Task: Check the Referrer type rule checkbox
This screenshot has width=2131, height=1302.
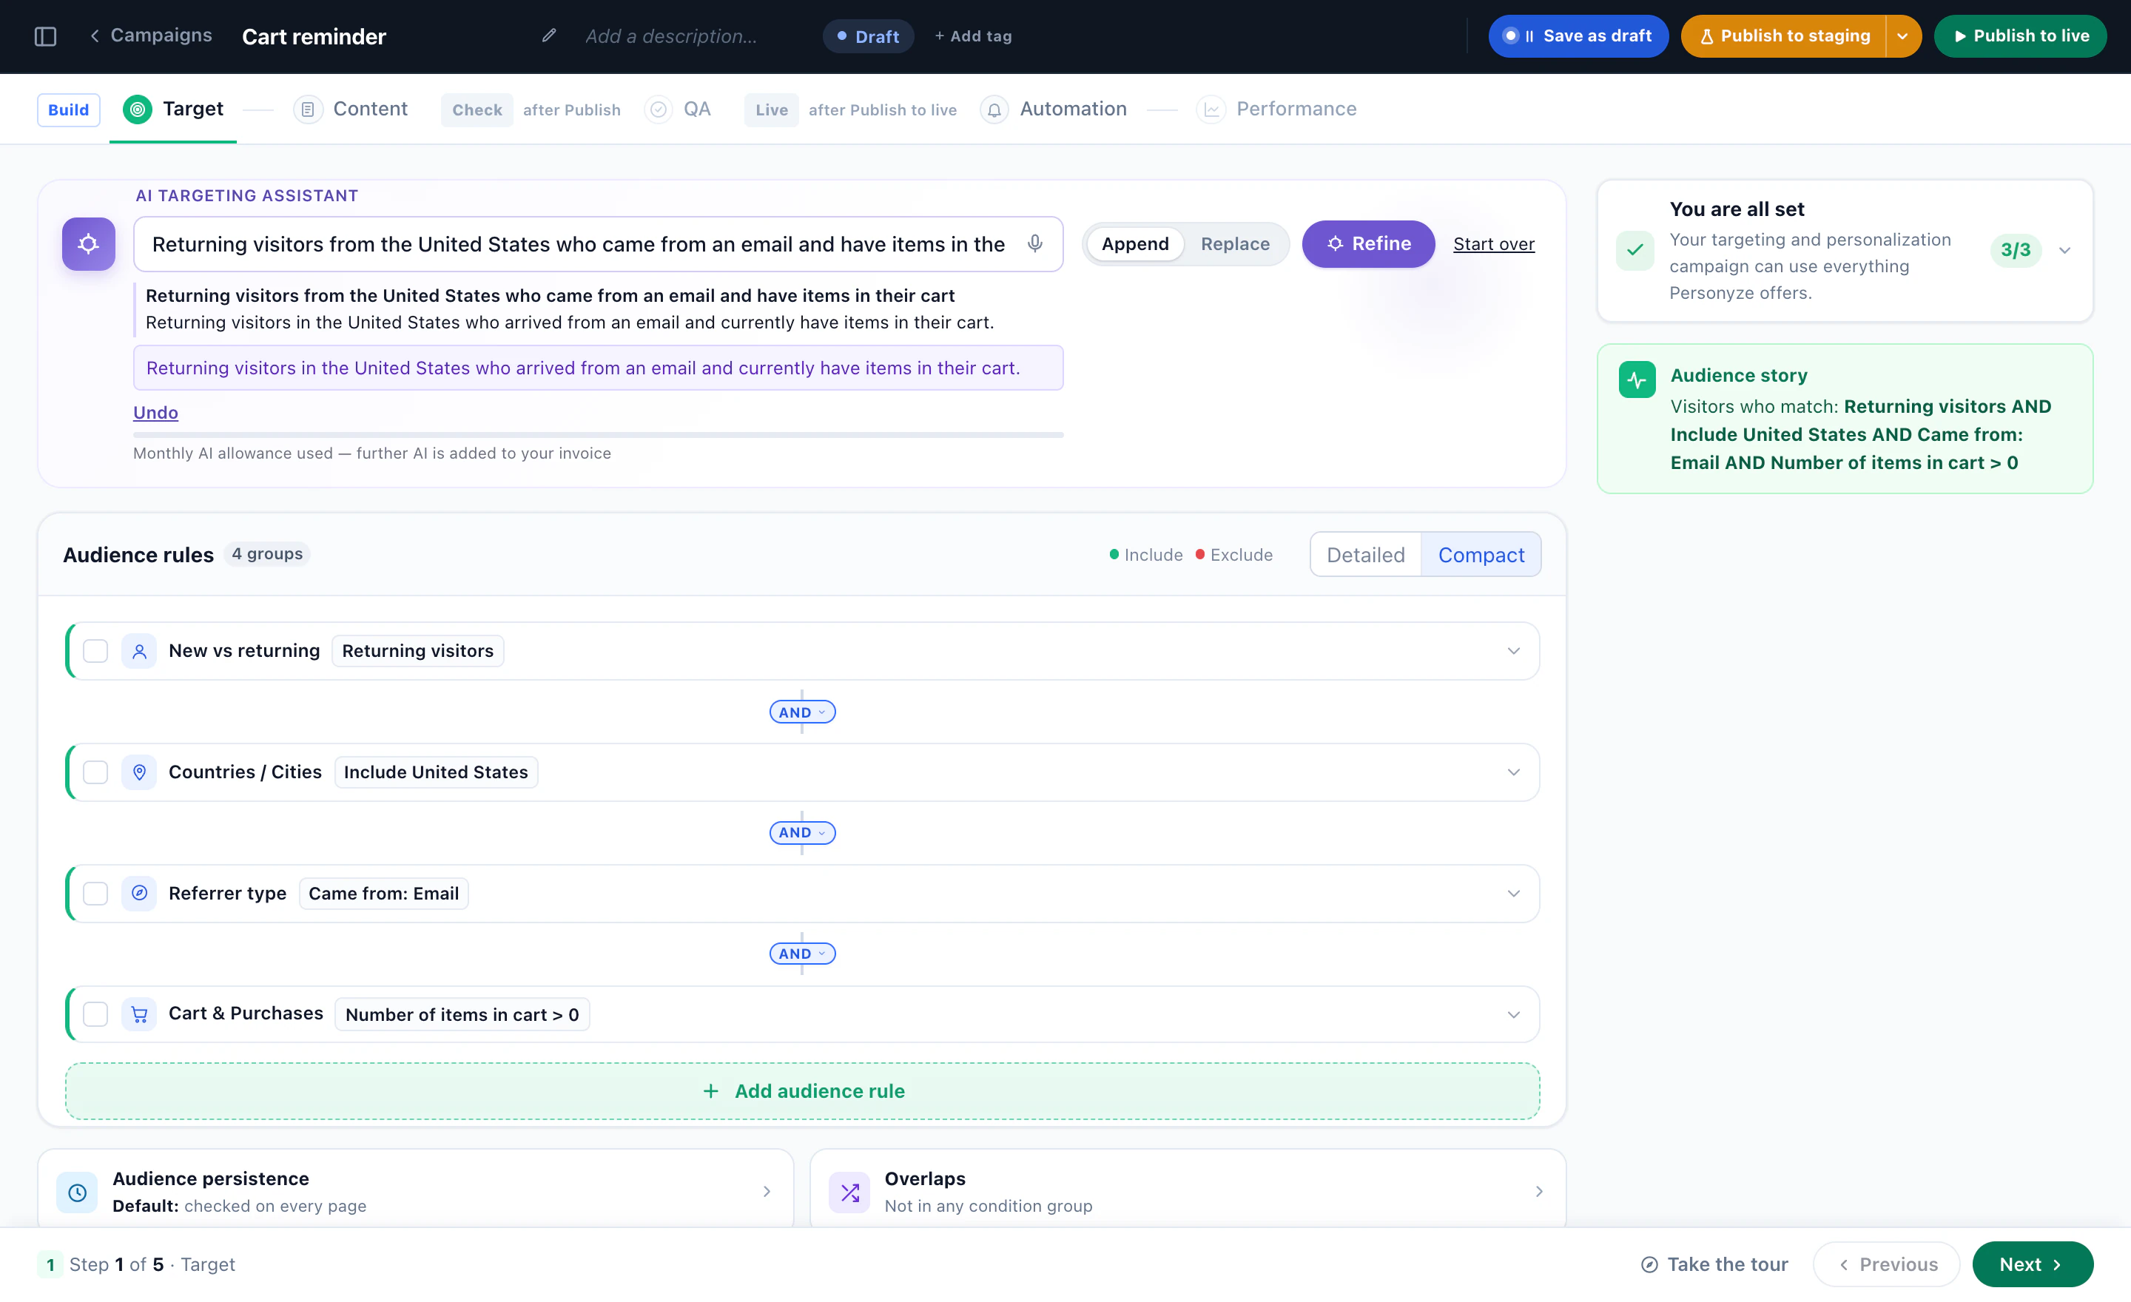Action: click(x=95, y=893)
